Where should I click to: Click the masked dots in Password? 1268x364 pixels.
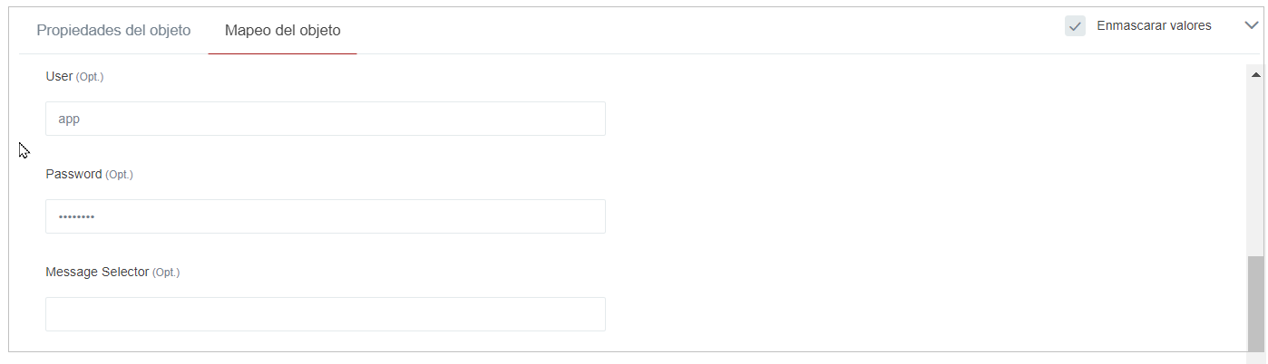76,217
